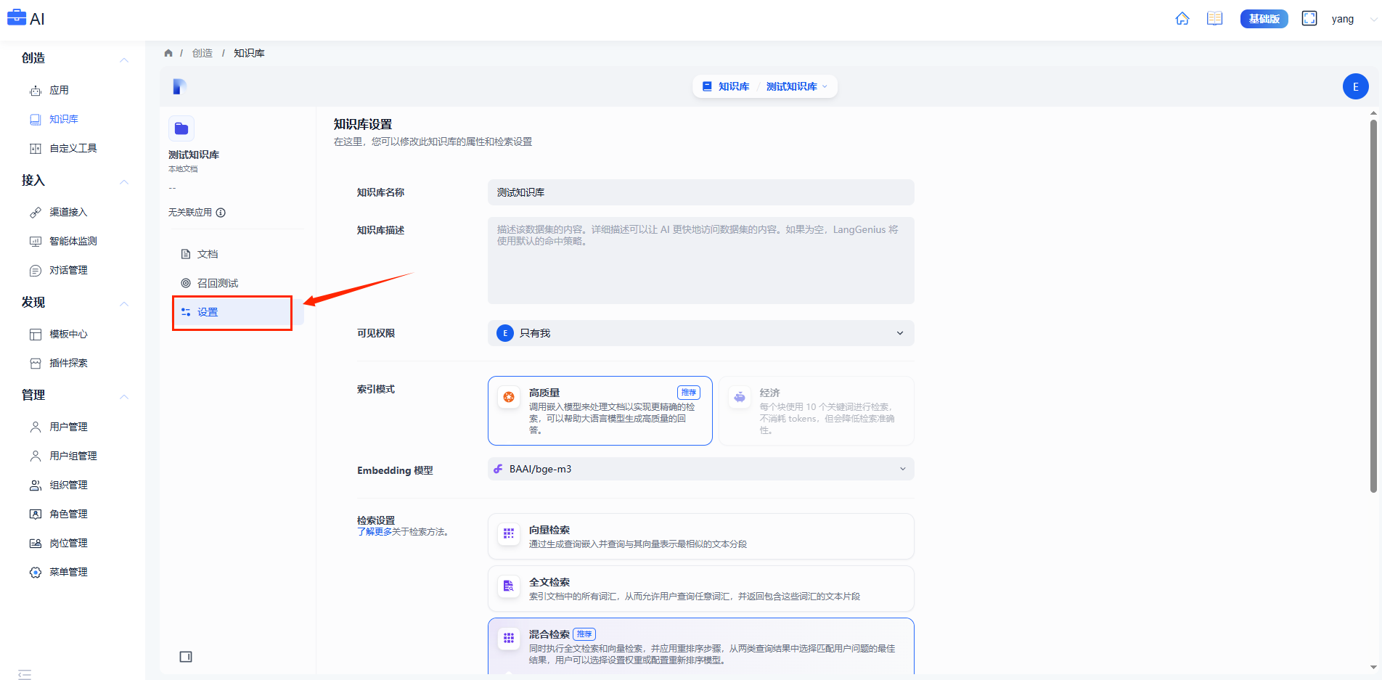Click the info icon beside 无关联应用
Image resolution: width=1382 pixels, height=680 pixels.
point(221,213)
